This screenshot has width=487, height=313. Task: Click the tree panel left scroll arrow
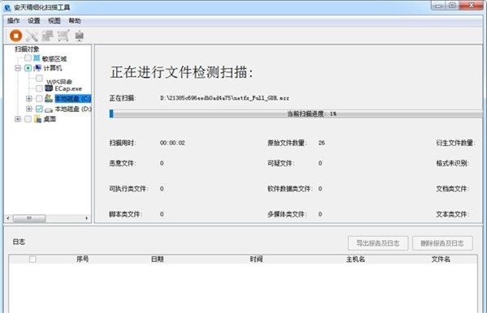pos(8,218)
